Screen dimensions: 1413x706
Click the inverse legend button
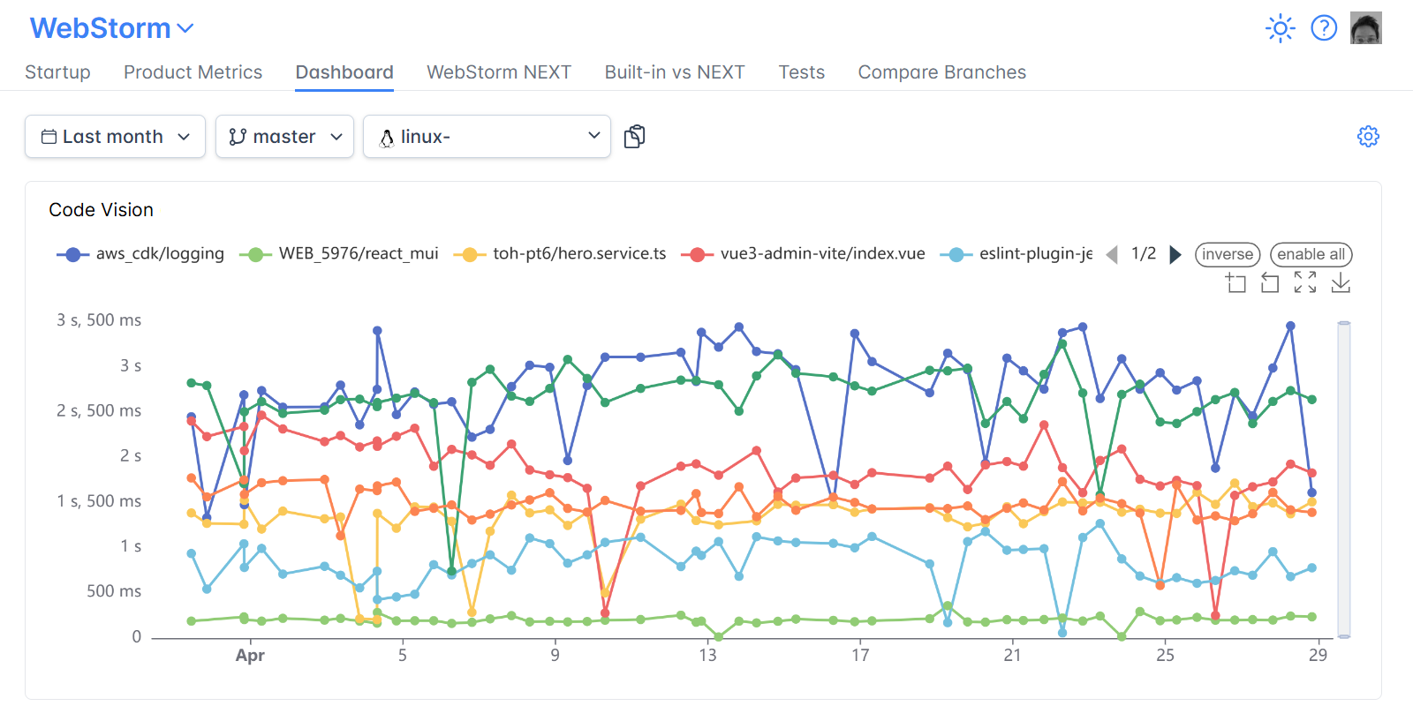(1228, 254)
